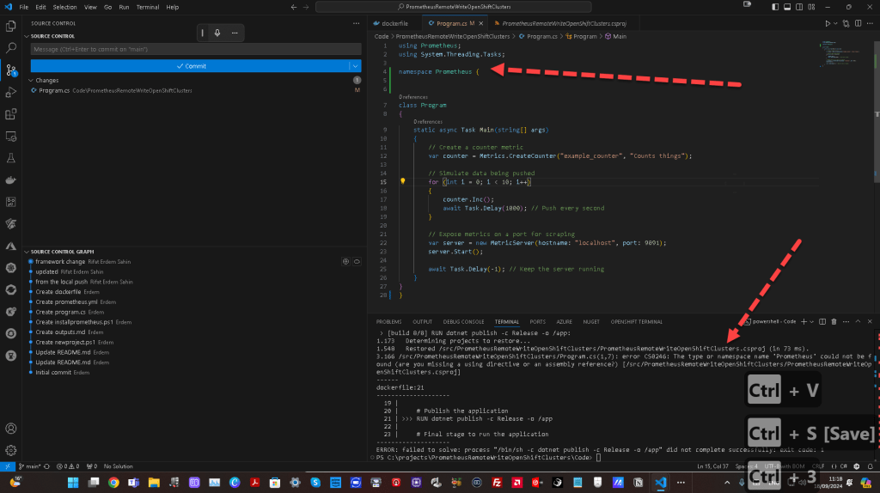Collapse the Source Control Graph section

27,252
